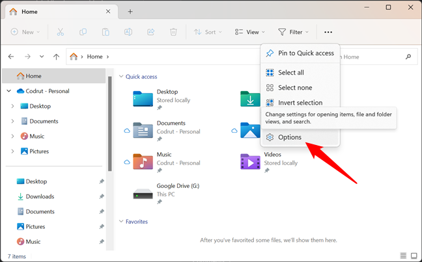This screenshot has width=422, height=262.
Task: Open the Sort dropdown menu
Action: [x=208, y=32]
